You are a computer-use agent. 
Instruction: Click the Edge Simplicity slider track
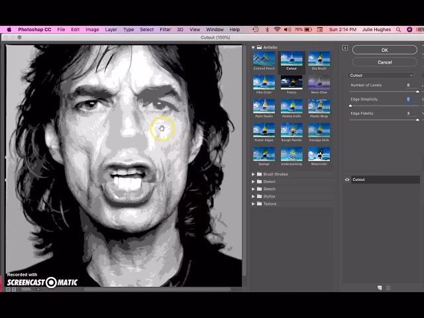coord(384,106)
